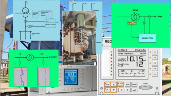The width and height of the screenshot is (171, 96).
Task: Click "Régulateur de Tension" box in schematic
Action: [50, 23]
